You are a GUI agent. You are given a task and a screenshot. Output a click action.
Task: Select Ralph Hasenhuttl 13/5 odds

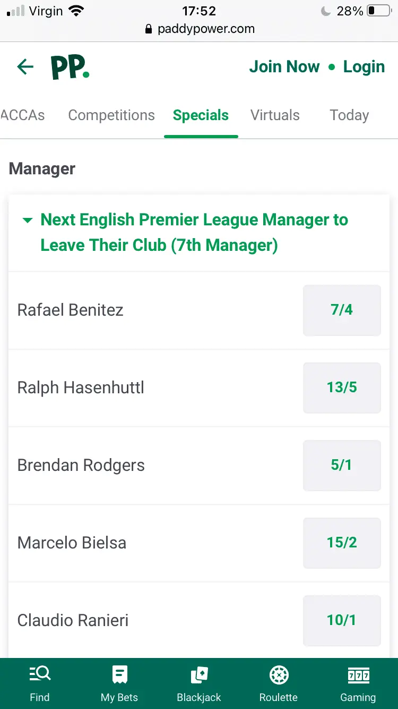click(x=342, y=388)
